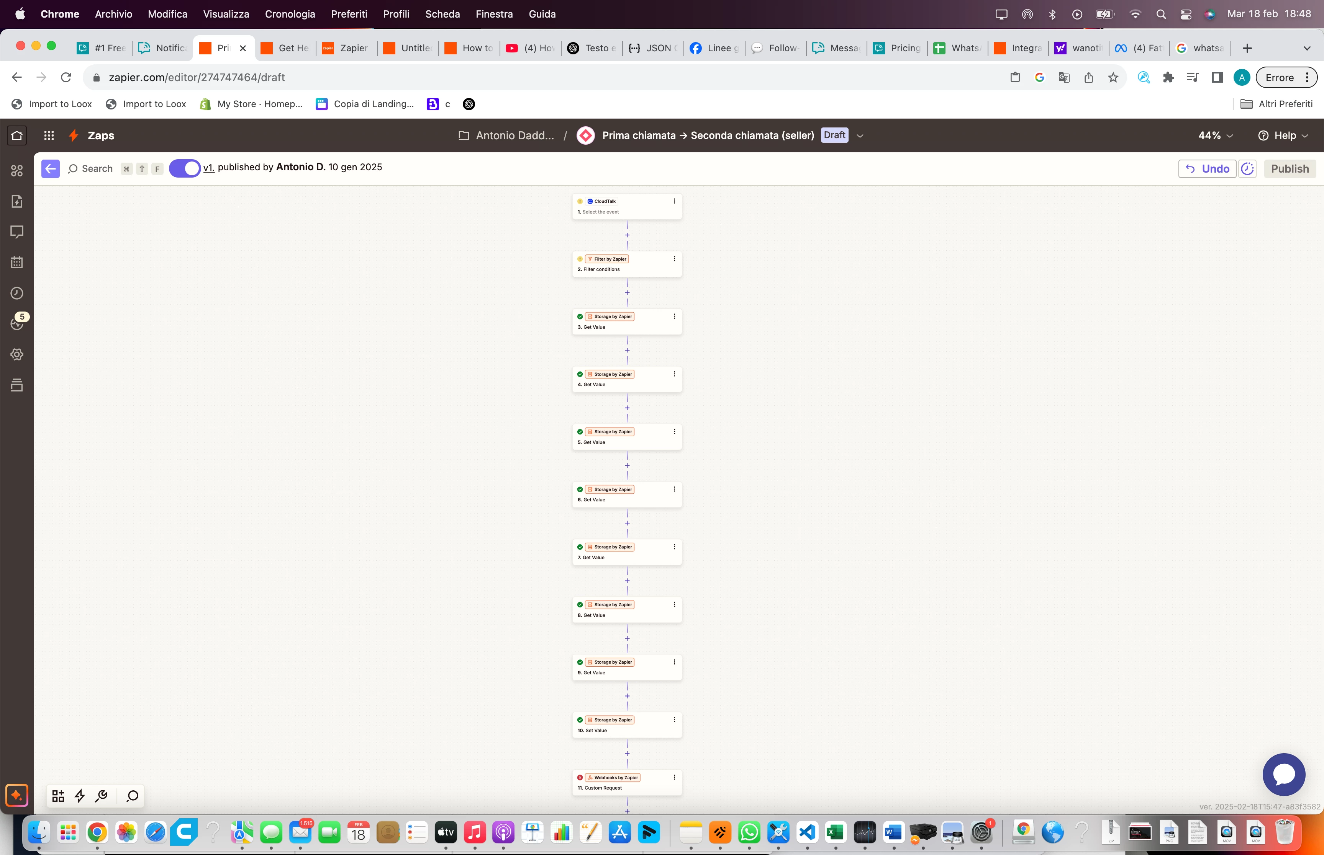The image size is (1324, 855).
Task: Open the chat support bubble
Action: [x=1283, y=775]
